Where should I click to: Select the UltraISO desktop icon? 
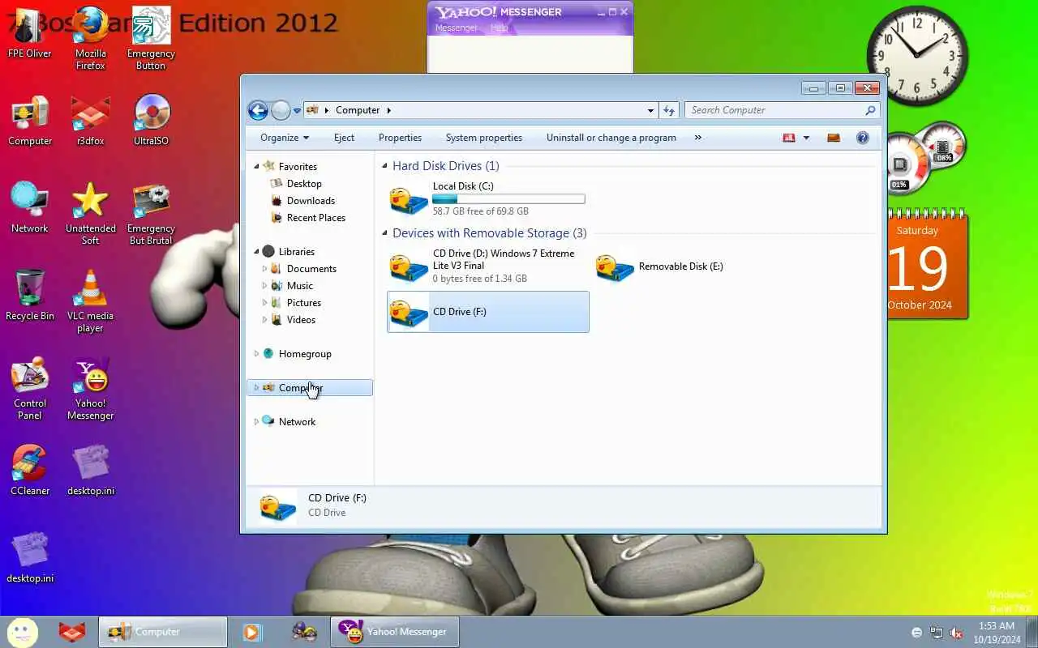tap(151, 122)
